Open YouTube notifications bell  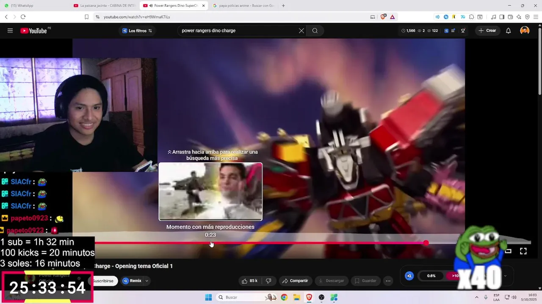(x=508, y=30)
